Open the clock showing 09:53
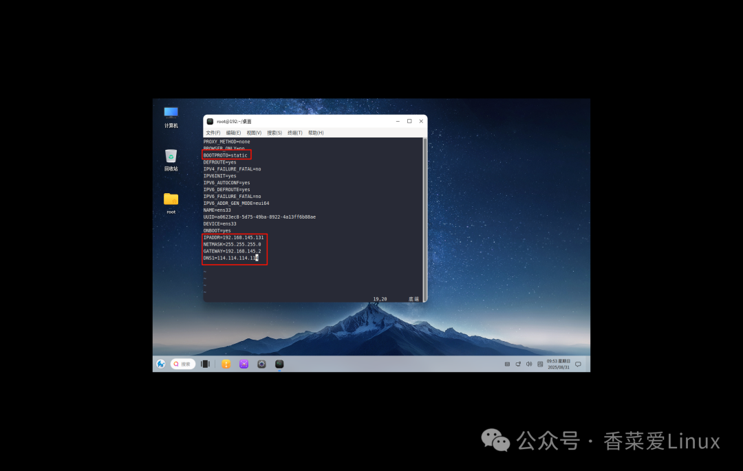 tap(559, 364)
